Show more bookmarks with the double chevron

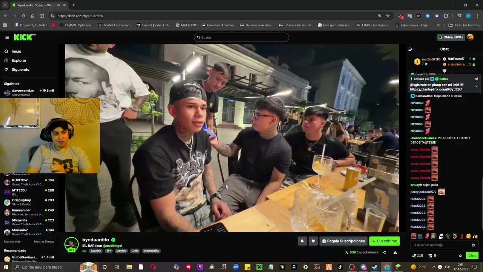[438, 25]
